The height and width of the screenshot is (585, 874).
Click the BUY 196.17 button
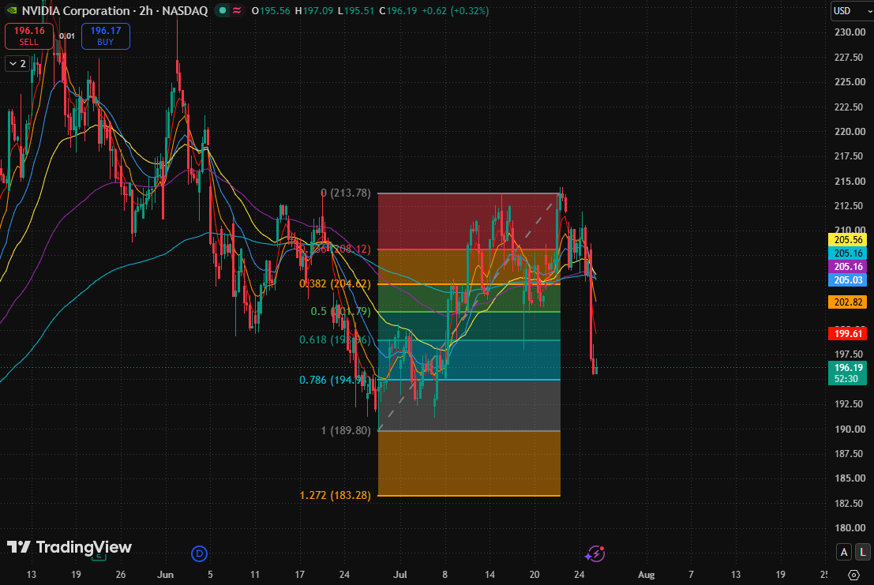(105, 36)
